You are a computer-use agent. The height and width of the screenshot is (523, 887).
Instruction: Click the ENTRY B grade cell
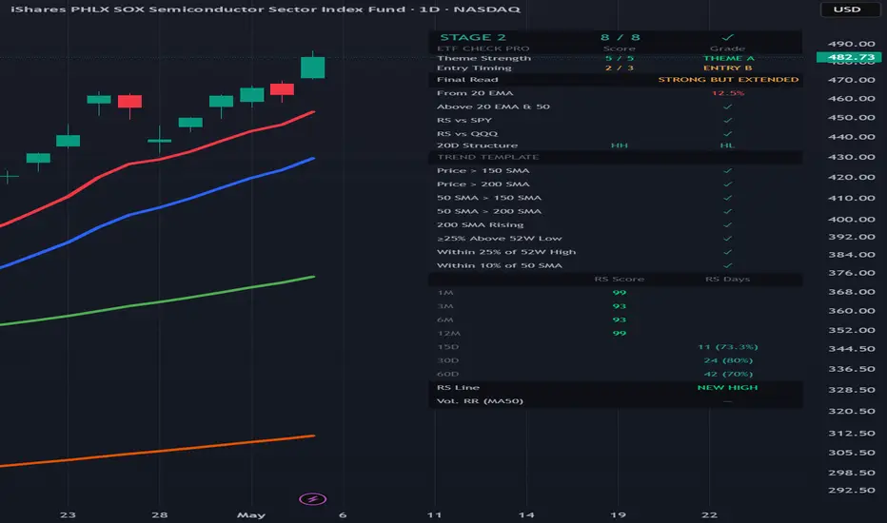pos(727,68)
